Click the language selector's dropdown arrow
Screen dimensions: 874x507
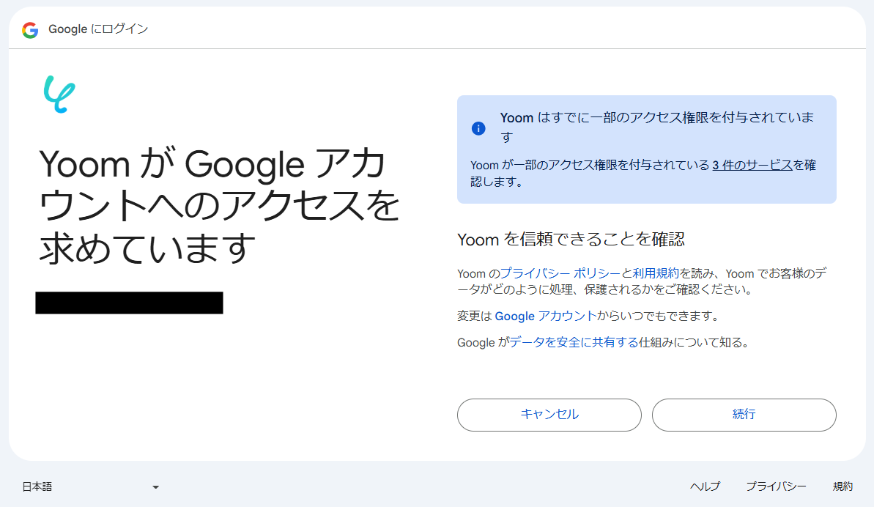pyautogui.click(x=155, y=487)
